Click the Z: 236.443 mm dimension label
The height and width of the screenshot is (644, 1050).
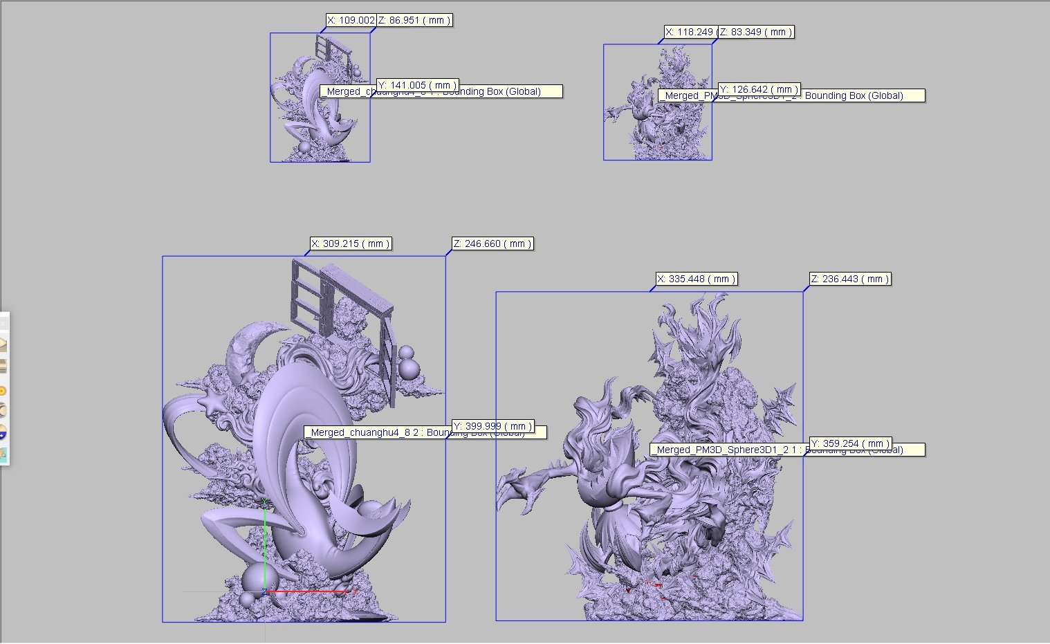pos(850,279)
